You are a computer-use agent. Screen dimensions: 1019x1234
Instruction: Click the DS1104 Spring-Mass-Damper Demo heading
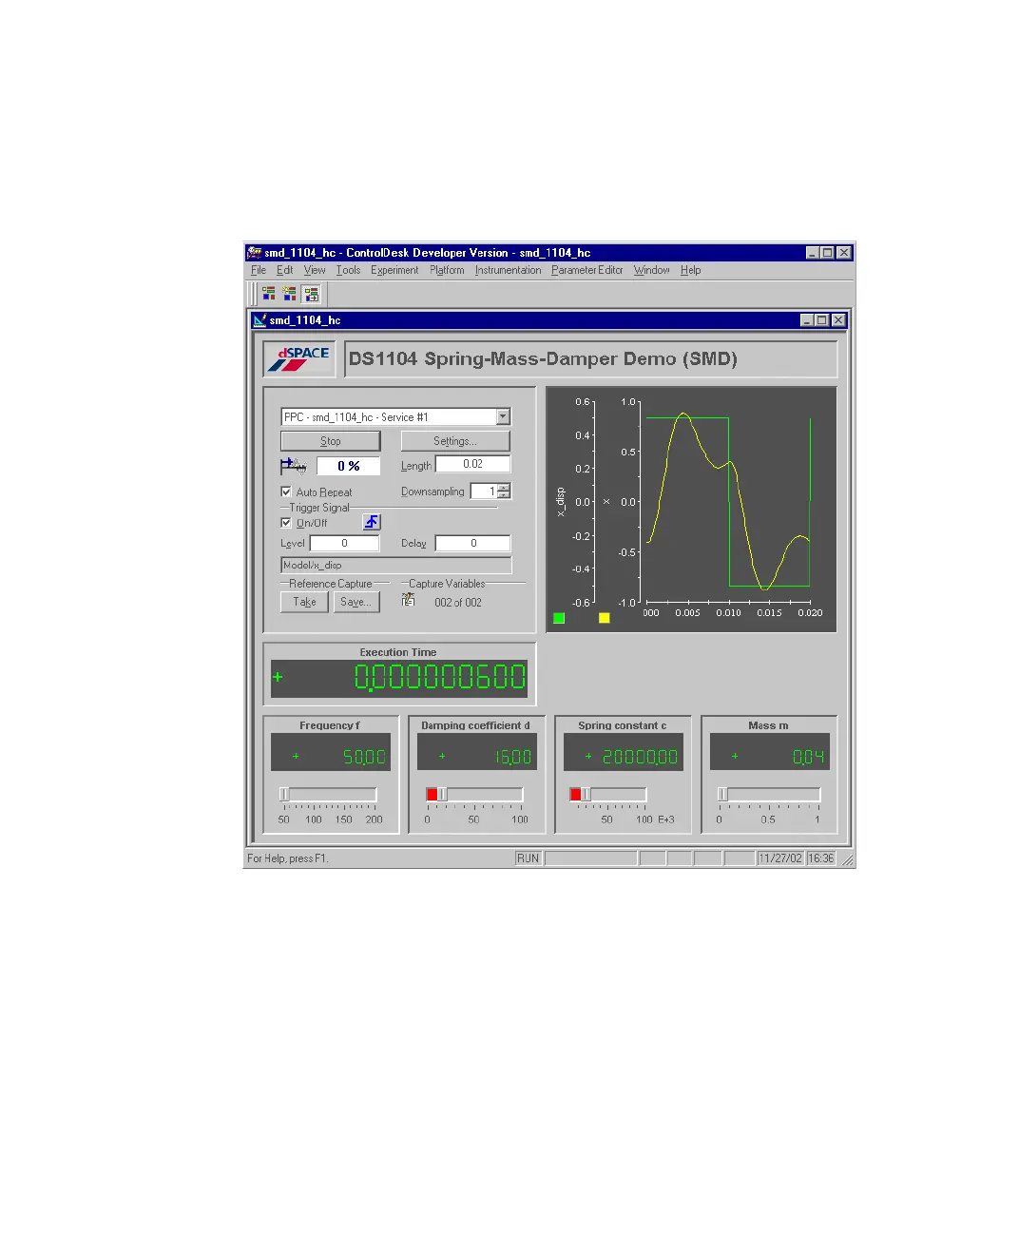tap(543, 359)
